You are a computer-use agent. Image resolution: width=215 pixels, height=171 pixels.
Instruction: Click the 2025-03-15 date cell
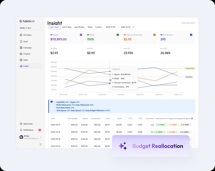[x=55, y=139]
